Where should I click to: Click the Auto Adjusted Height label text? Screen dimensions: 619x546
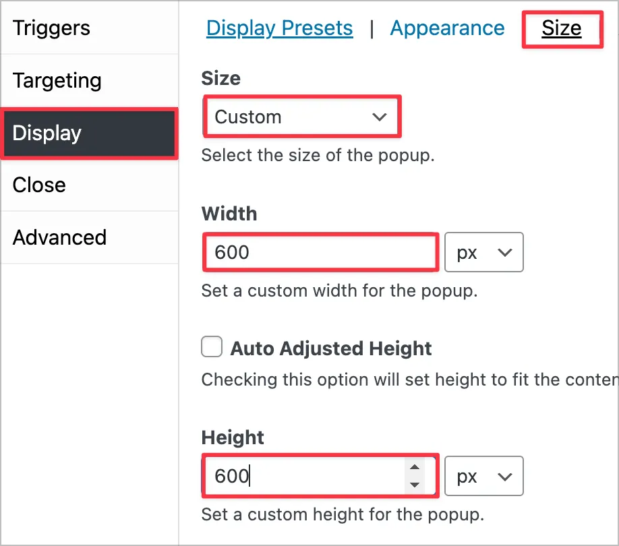tap(331, 348)
